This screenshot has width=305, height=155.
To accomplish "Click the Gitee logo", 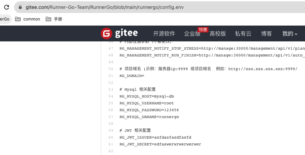I will point(119,33).
